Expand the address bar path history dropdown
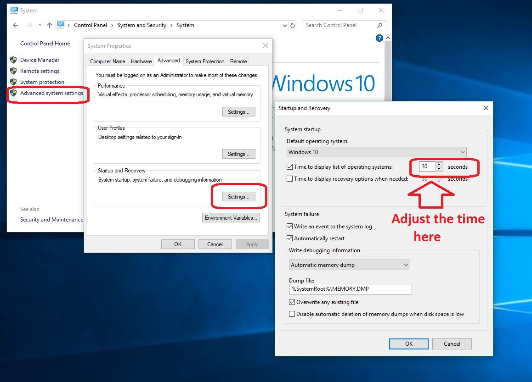 285,25
